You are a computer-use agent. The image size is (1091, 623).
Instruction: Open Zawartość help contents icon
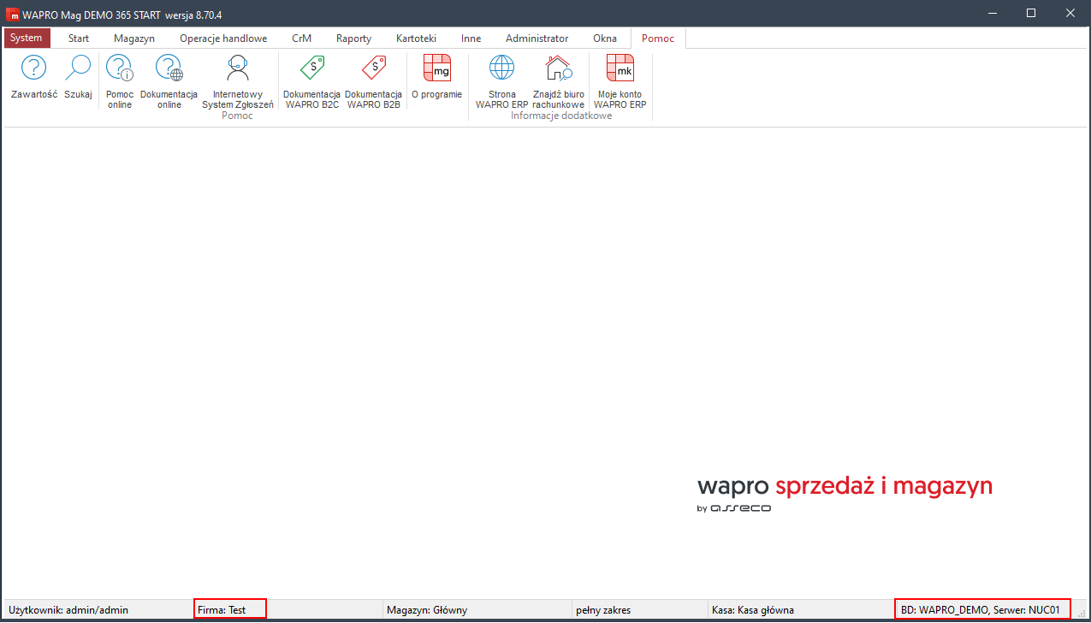34,68
